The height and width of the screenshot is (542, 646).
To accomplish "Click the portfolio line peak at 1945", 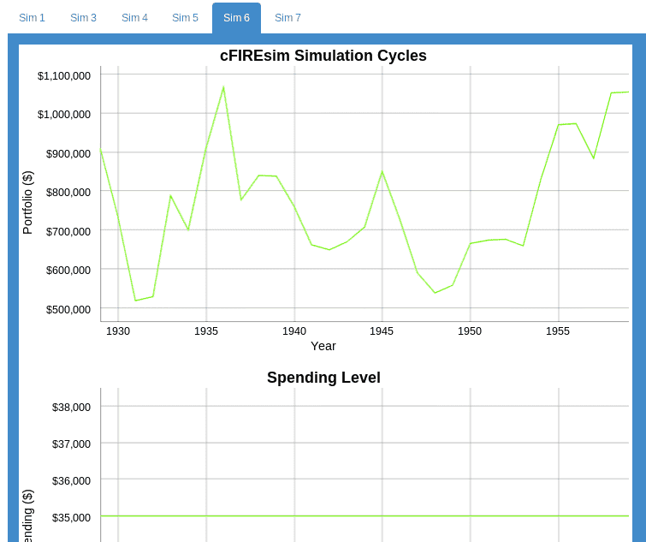I will [382, 172].
